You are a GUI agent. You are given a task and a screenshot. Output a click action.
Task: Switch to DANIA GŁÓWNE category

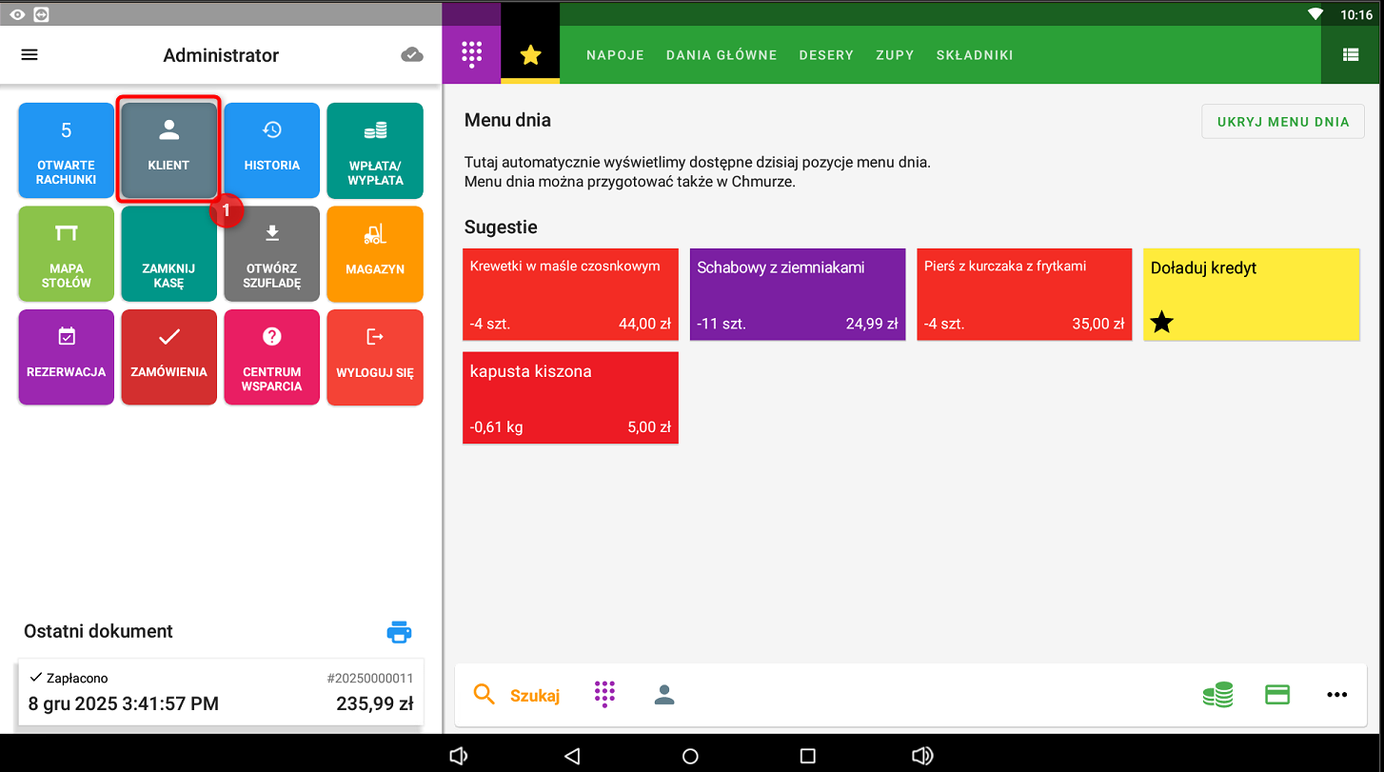coord(722,55)
